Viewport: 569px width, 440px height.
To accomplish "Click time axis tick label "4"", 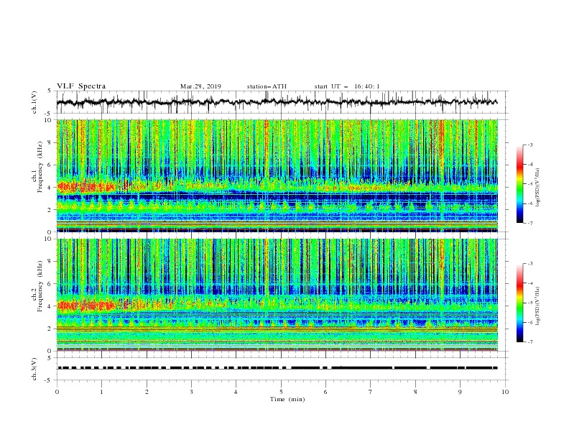I will tap(236, 392).
